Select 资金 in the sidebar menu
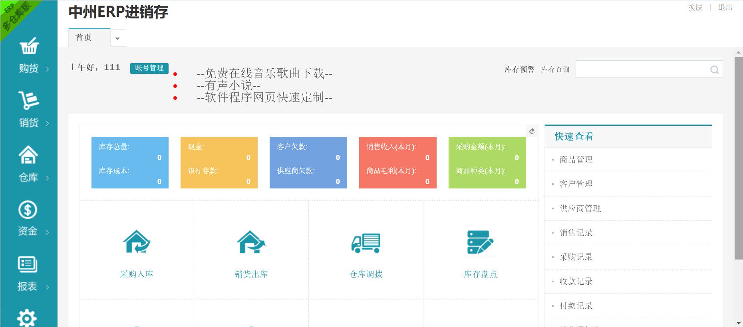743x327 pixels. pos(28,231)
